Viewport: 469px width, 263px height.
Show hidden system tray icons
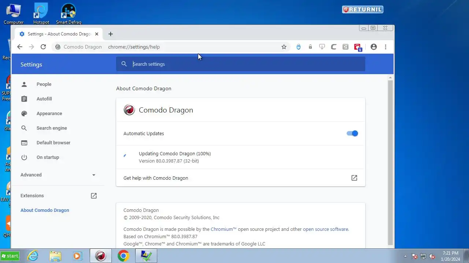pyautogui.click(x=405, y=256)
